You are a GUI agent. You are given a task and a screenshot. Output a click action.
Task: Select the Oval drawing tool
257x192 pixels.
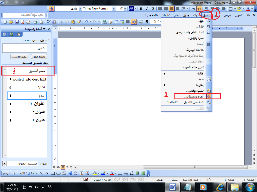pos(58,173)
